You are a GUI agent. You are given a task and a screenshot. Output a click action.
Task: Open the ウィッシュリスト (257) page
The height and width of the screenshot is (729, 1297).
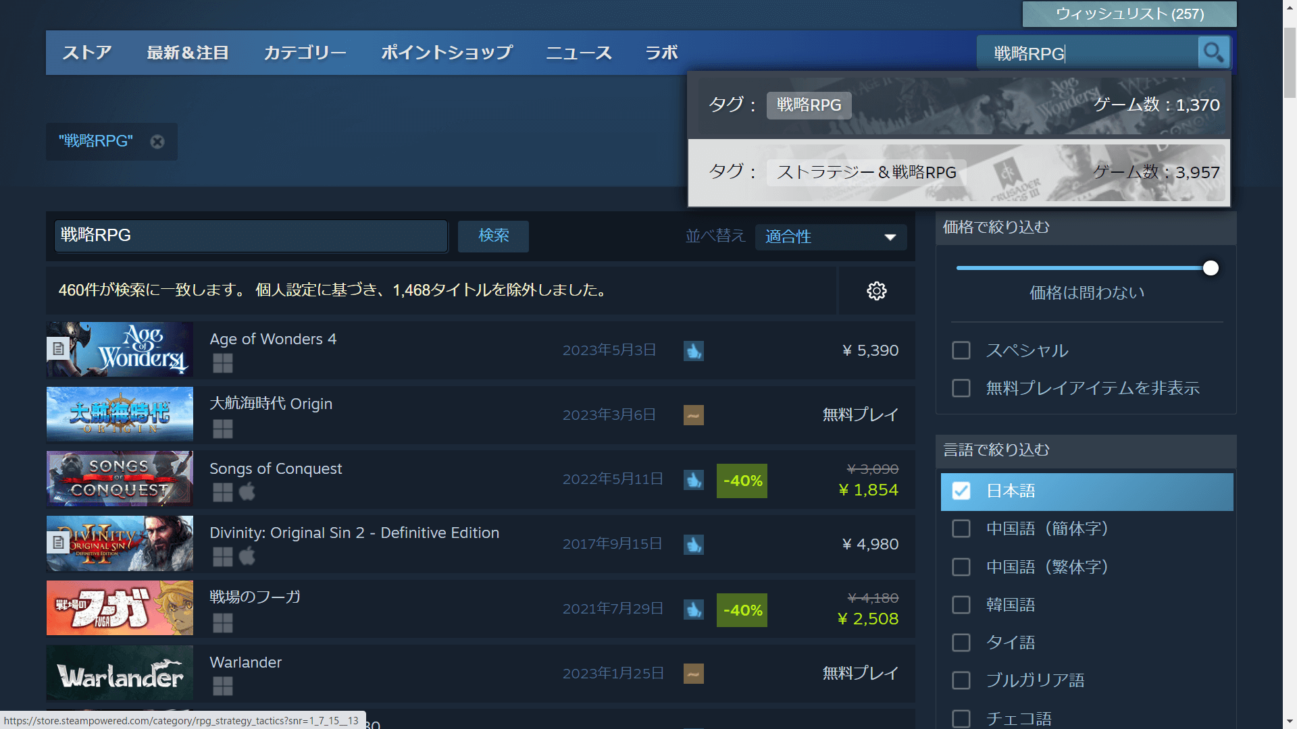(x=1129, y=13)
